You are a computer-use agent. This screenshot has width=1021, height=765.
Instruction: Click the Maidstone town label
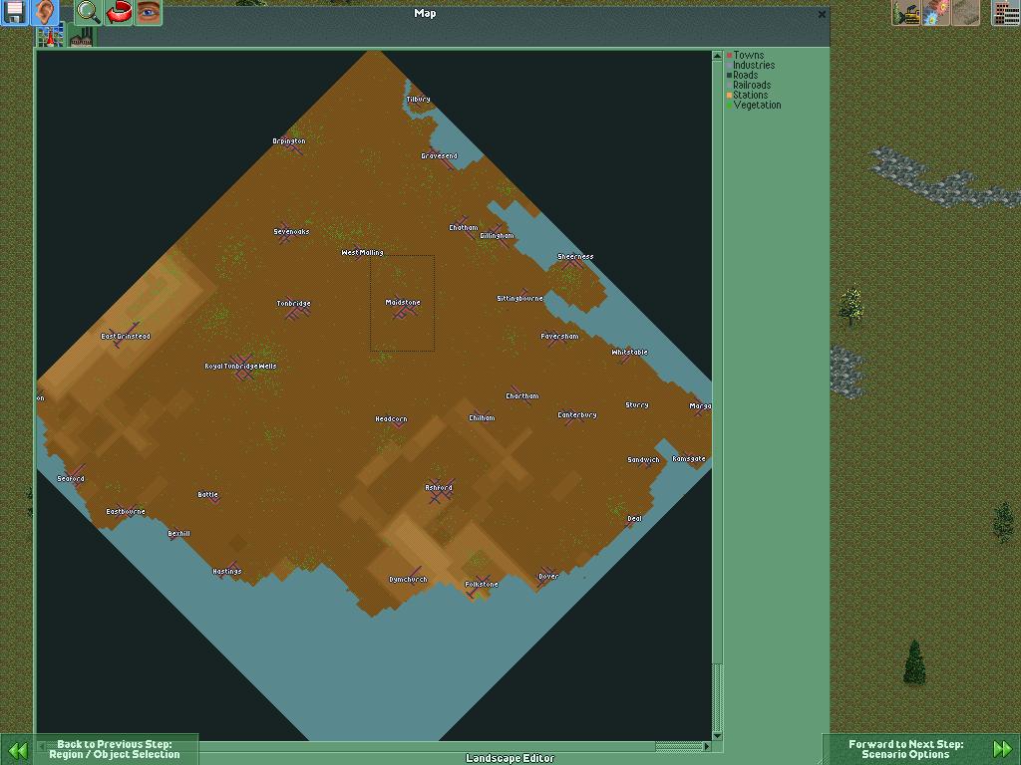[403, 303]
